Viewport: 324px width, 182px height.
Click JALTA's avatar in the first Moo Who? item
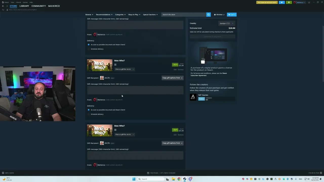[x=102, y=78]
